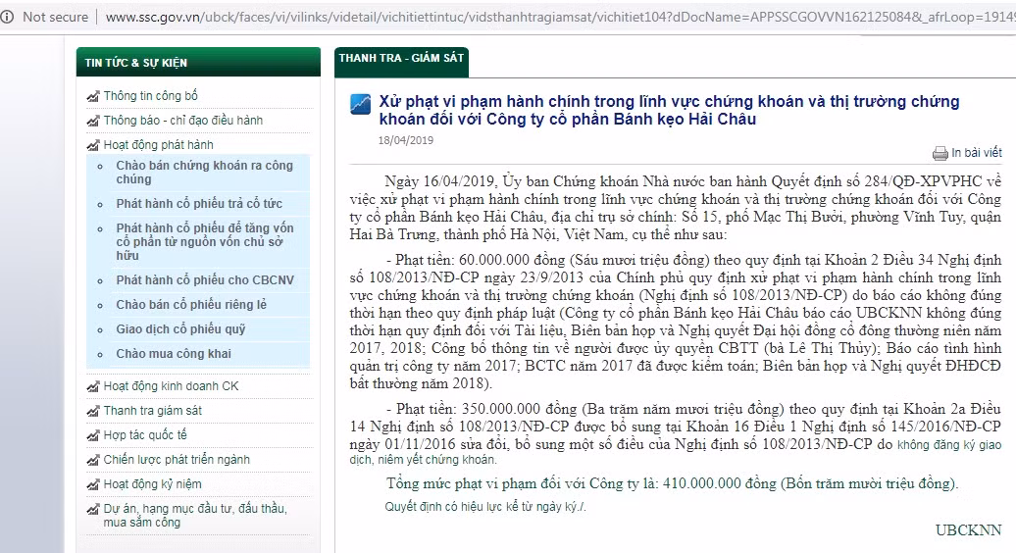Open Chào bán chứng khoán ra công chúng
Image resolution: width=1016 pixels, height=553 pixels.
[204, 173]
